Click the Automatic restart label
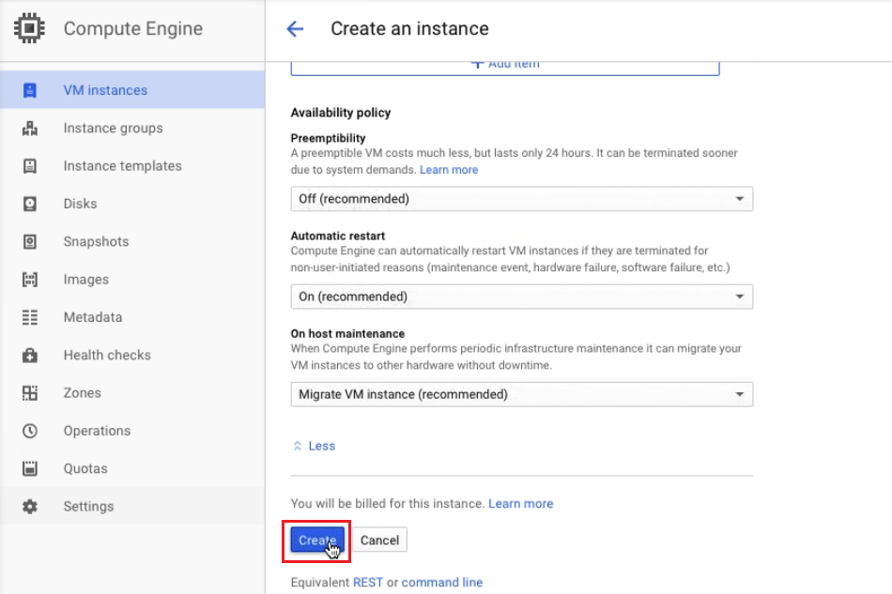The width and height of the screenshot is (892, 594). 338,236
